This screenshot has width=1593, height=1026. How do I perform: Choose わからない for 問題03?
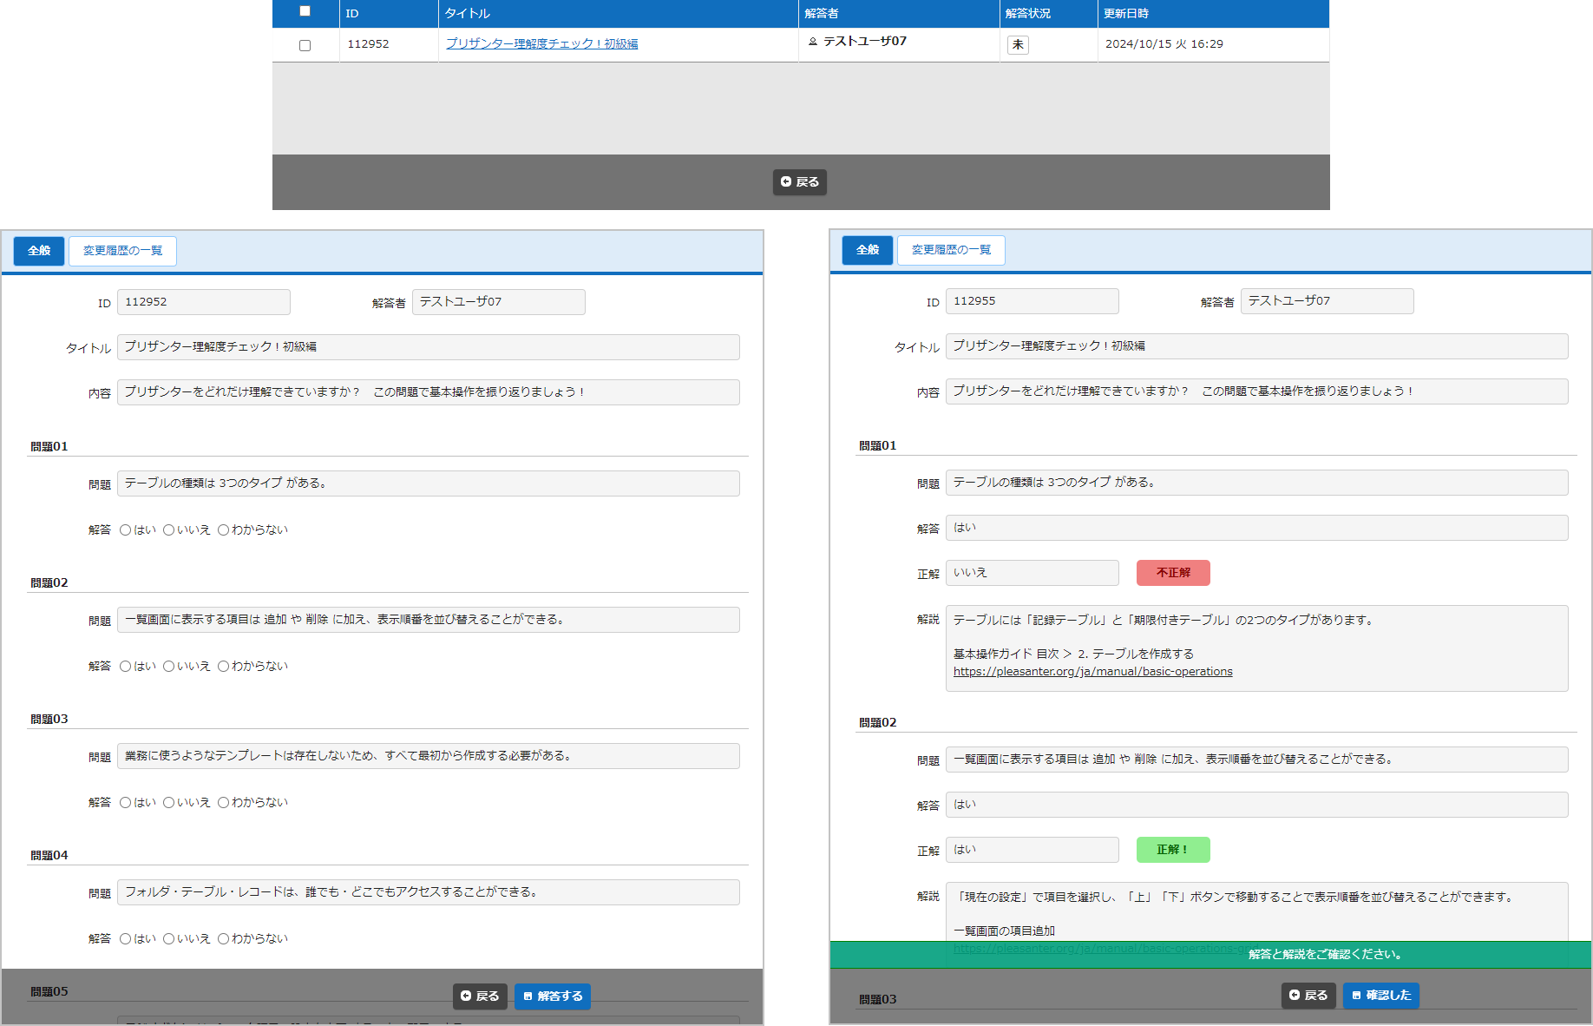pyautogui.click(x=223, y=803)
